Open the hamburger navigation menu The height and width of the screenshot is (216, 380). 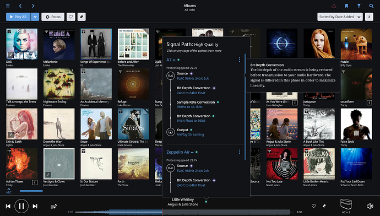8,6
